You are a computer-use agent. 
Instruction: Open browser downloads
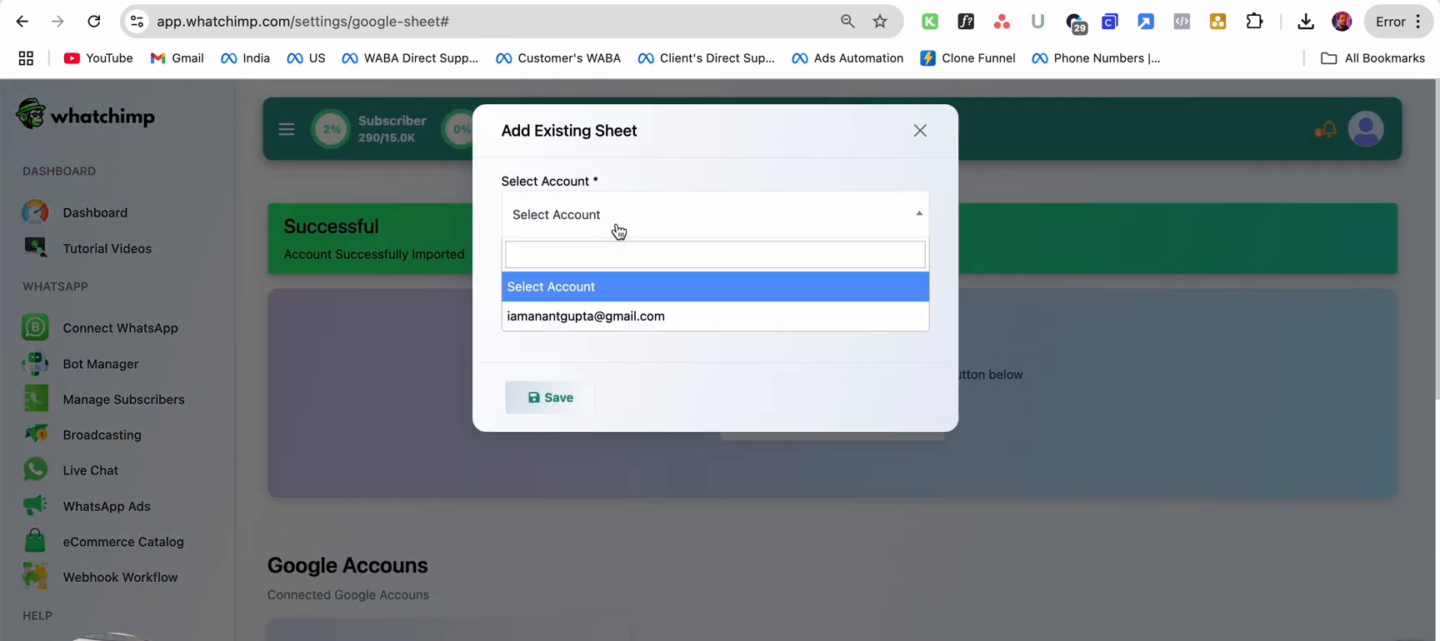coord(1306,22)
